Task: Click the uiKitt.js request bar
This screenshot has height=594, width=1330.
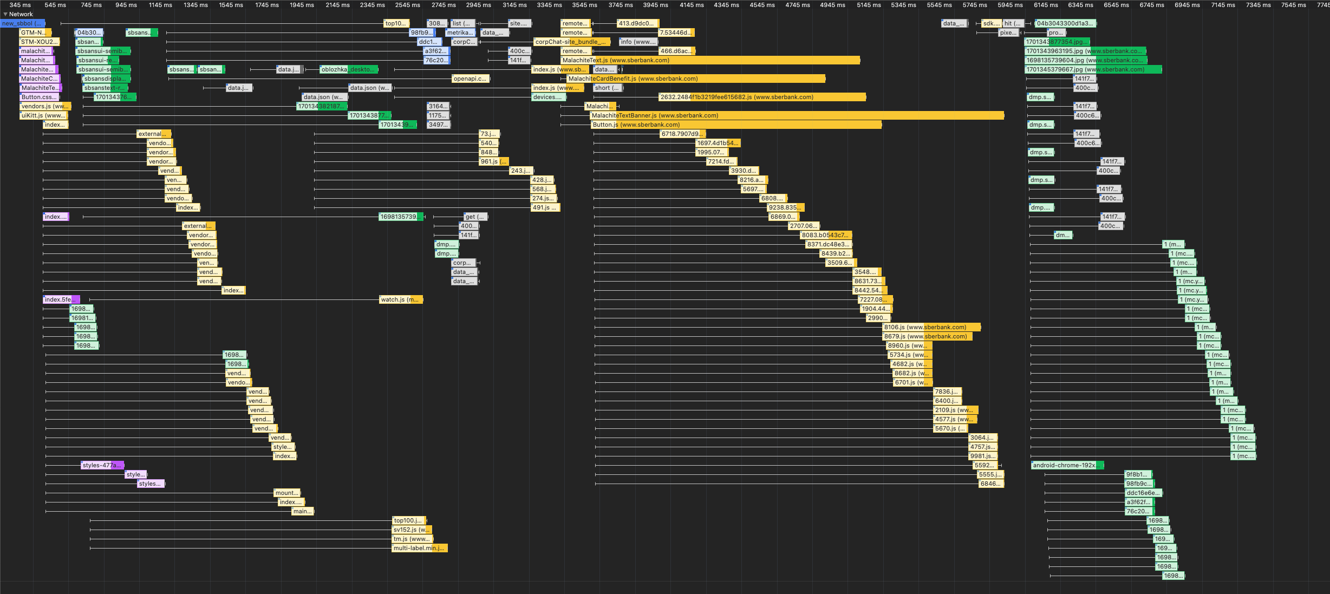Action: 44,115
